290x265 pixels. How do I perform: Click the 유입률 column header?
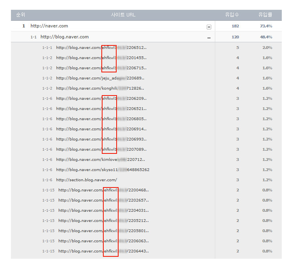coord(265,15)
